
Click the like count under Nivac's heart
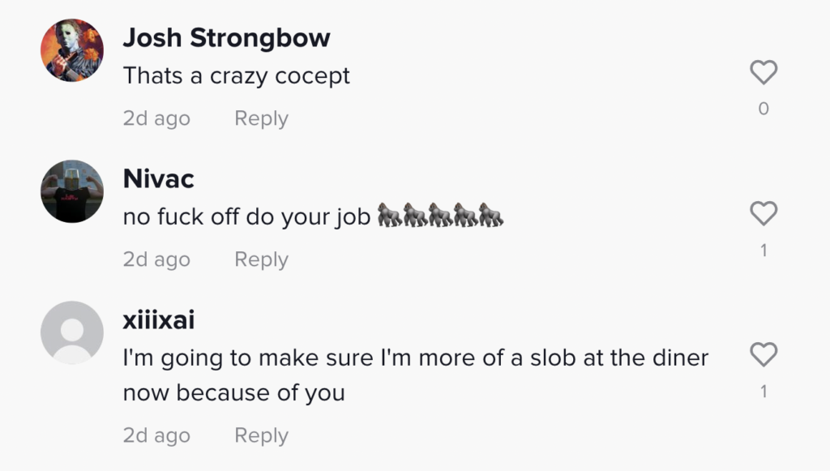(x=763, y=250)
